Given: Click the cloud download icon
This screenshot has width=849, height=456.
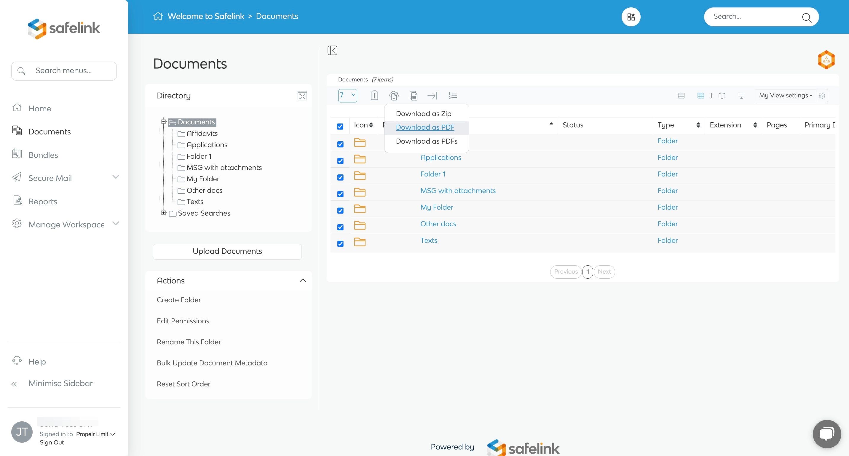Looking at the screenshot, I should point(394,95).
